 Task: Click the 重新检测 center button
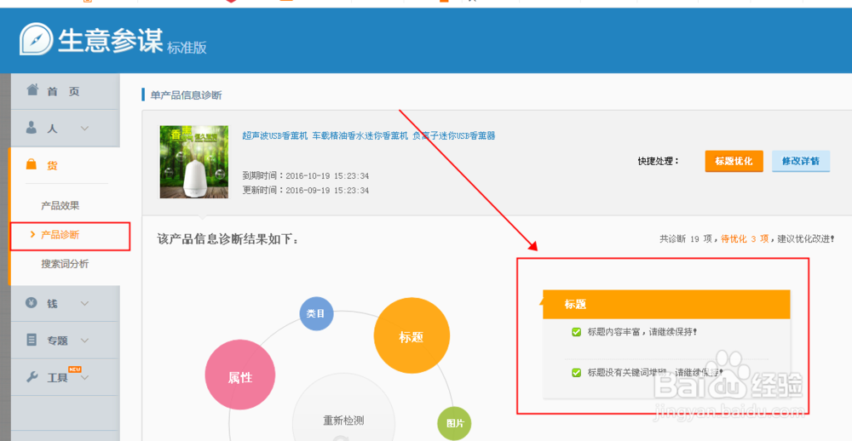pyautogui.click(x=343, y=421)
